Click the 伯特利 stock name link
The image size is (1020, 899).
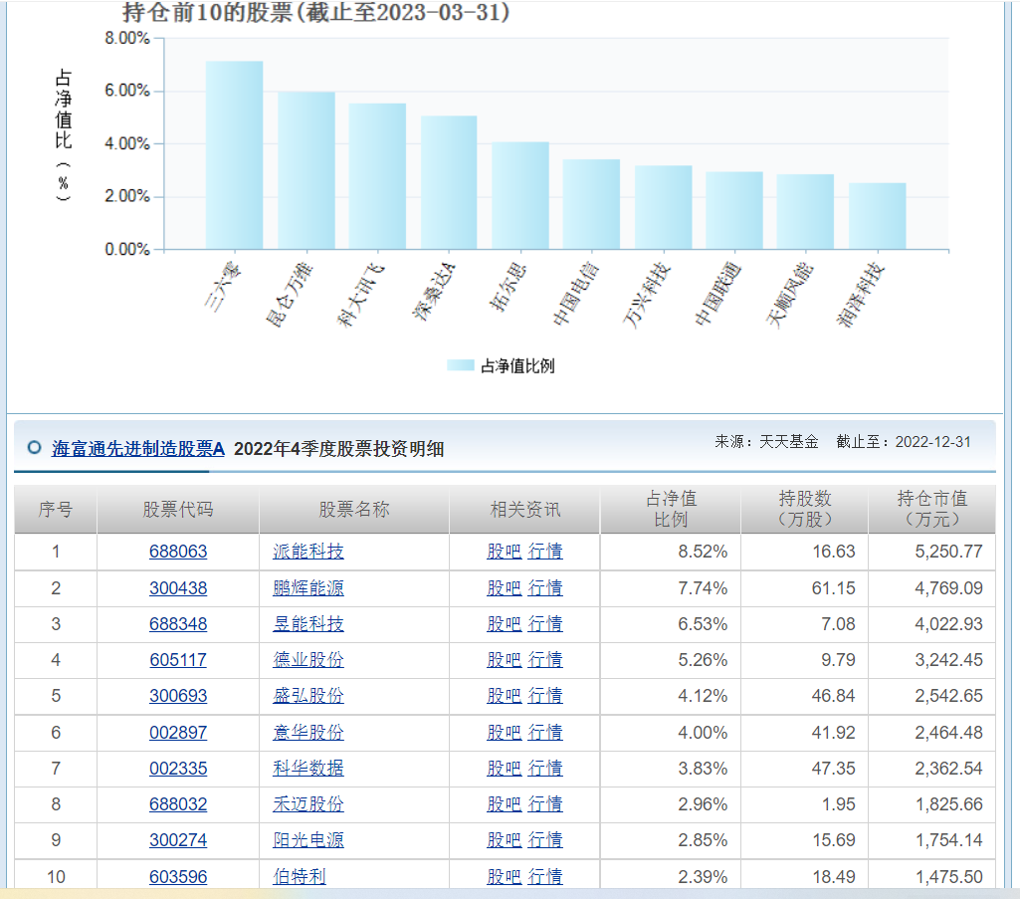tap(300, 877)
